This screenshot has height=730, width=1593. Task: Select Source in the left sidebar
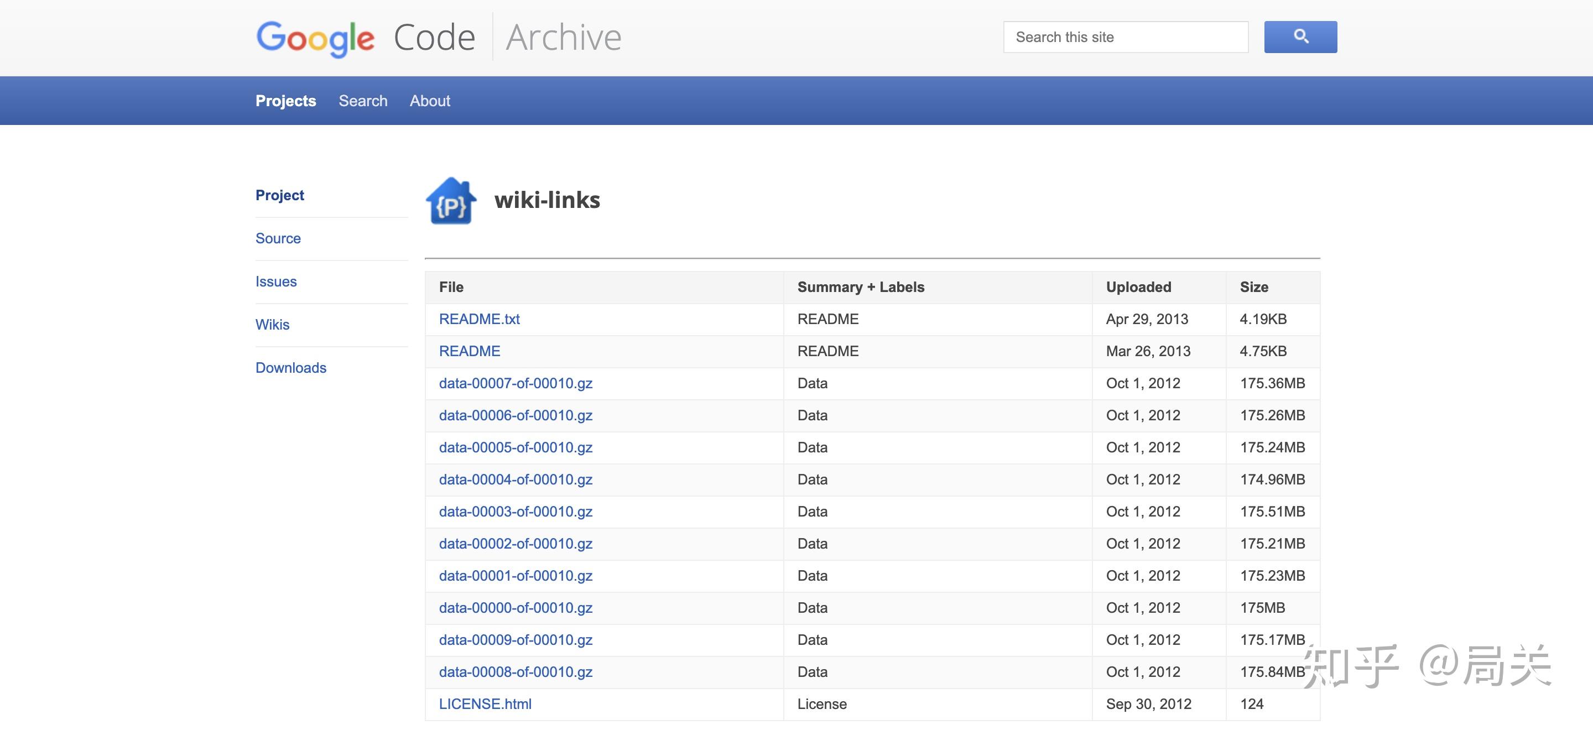[278, 238]
